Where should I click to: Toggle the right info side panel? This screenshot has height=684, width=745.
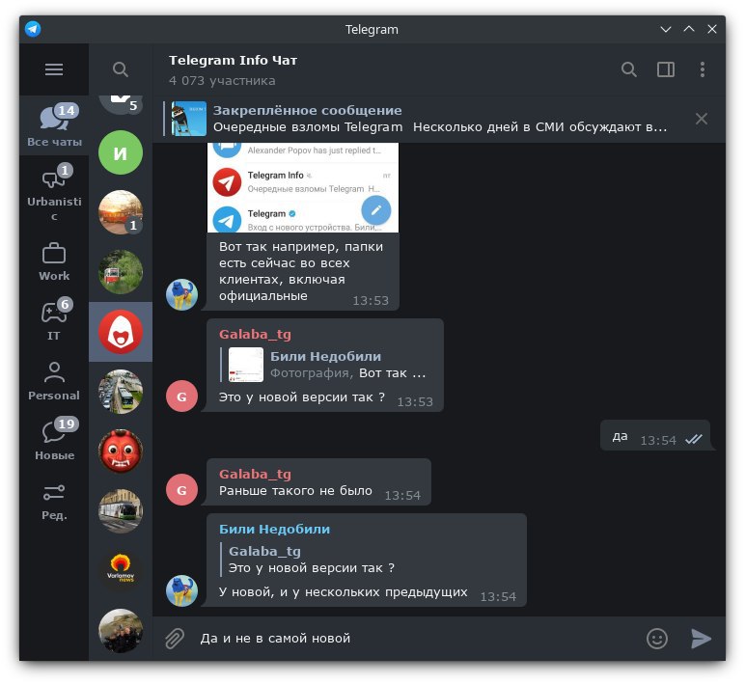(x=666, y=69)
